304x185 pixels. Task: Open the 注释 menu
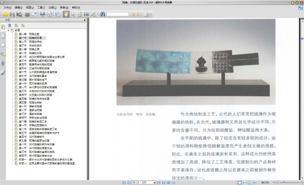[x=52, y=8]
